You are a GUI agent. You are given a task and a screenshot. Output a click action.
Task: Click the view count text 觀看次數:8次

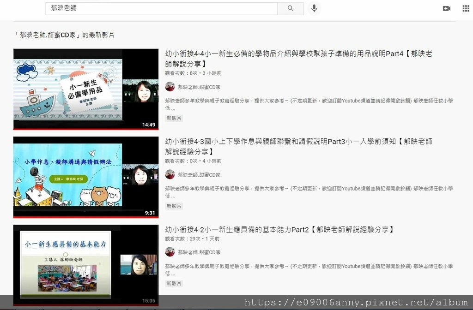[x=181, y=73]
